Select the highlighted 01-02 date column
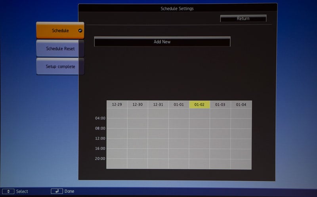The image size is (317, 197). click(199, 105)
